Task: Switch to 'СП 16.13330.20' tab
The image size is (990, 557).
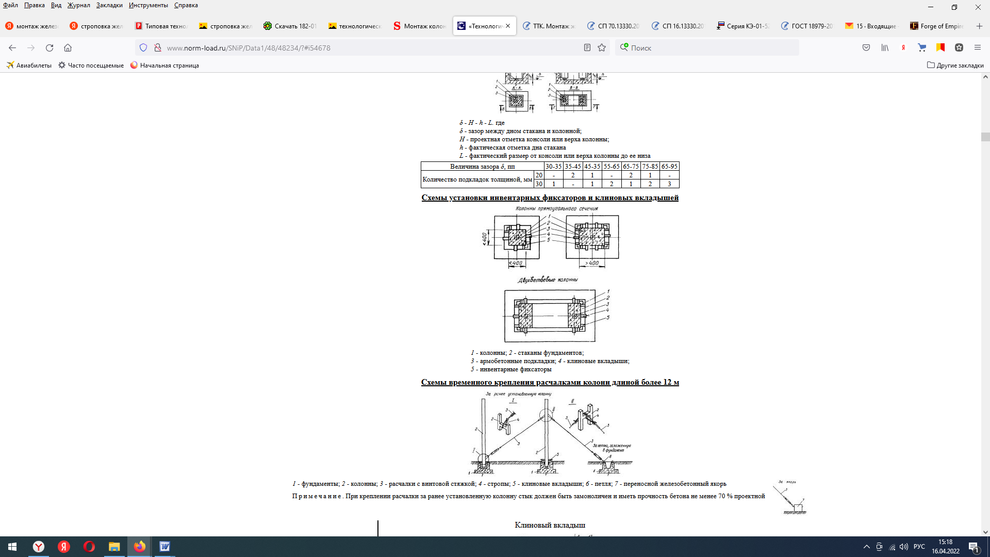Action: pyautogui.click(x=678, y=26)
